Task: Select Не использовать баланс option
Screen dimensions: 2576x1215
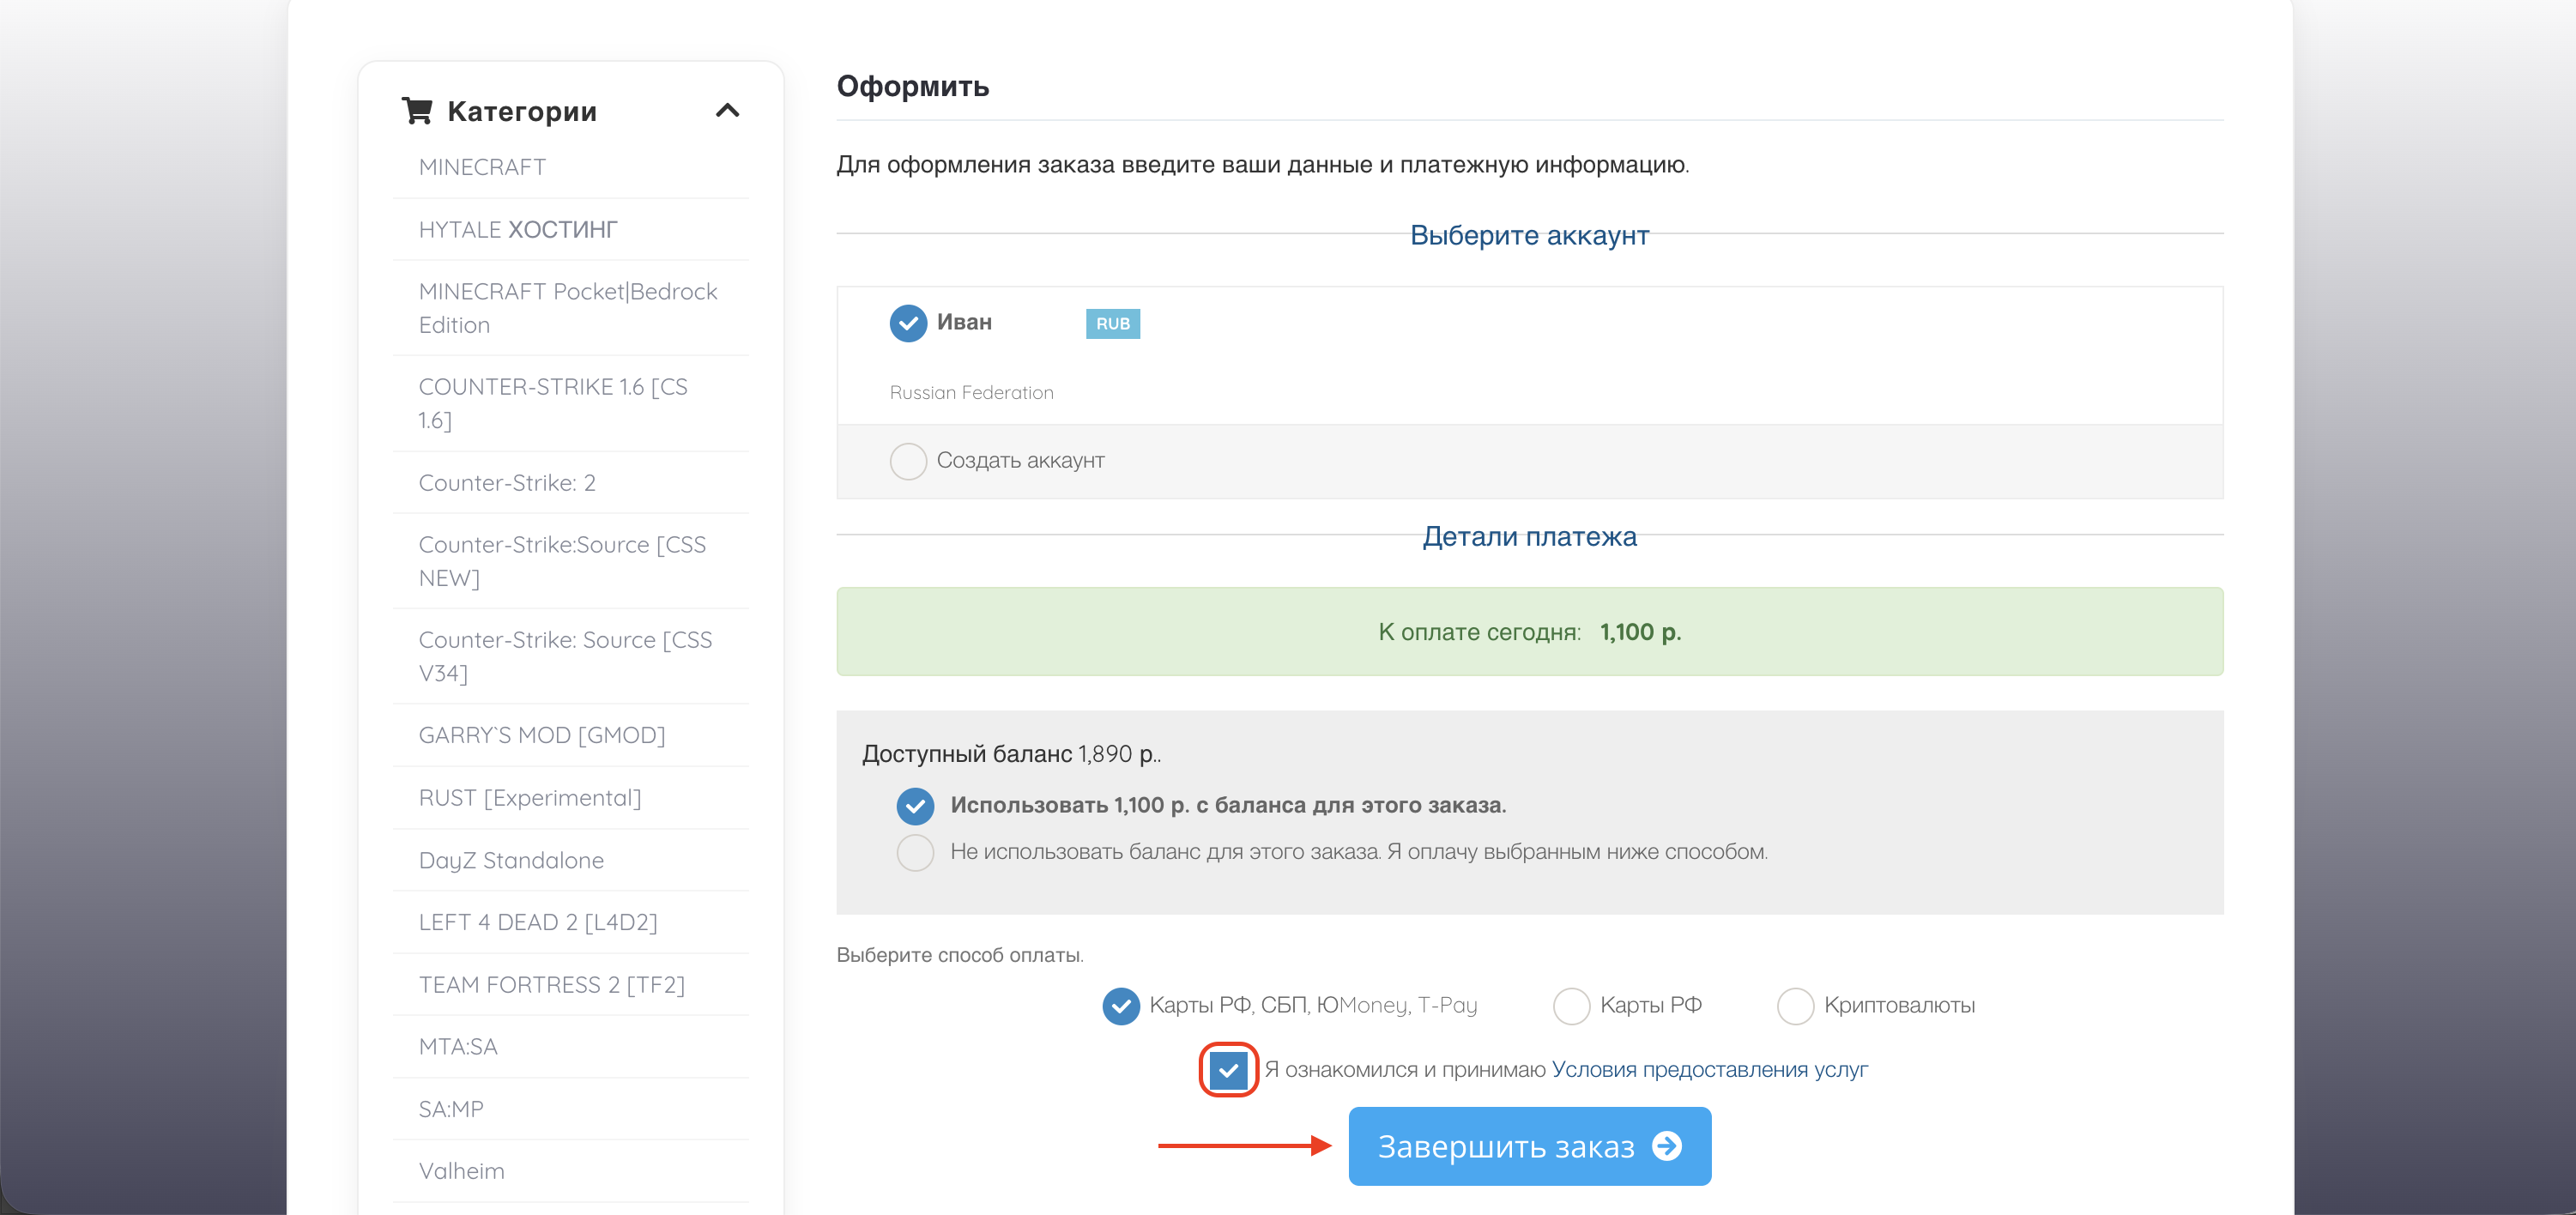Action: (x=914, y=852)
